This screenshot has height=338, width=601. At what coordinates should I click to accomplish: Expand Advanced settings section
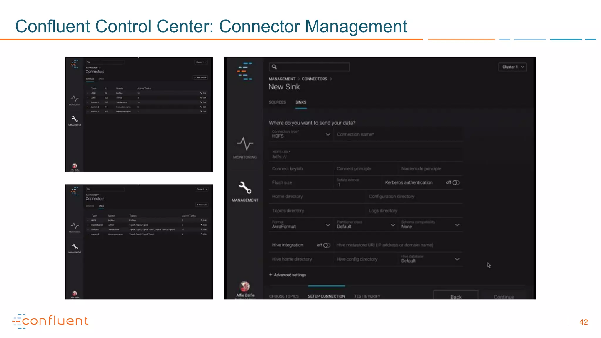tap(287, 275)
